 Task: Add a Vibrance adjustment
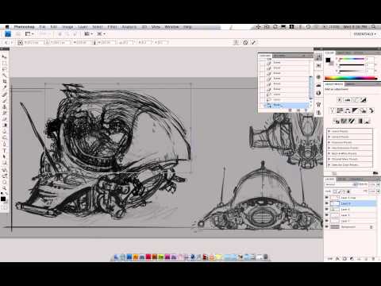click(332, 110)
